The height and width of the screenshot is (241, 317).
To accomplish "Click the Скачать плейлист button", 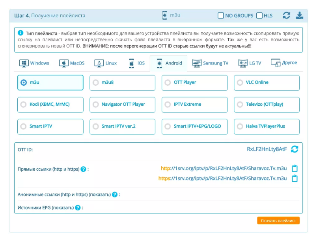I will coord(278,221).
